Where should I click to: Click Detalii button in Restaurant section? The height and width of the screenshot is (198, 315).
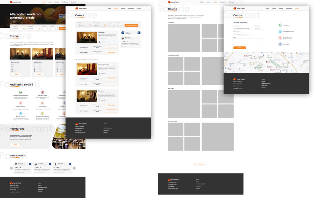point(15,144)
